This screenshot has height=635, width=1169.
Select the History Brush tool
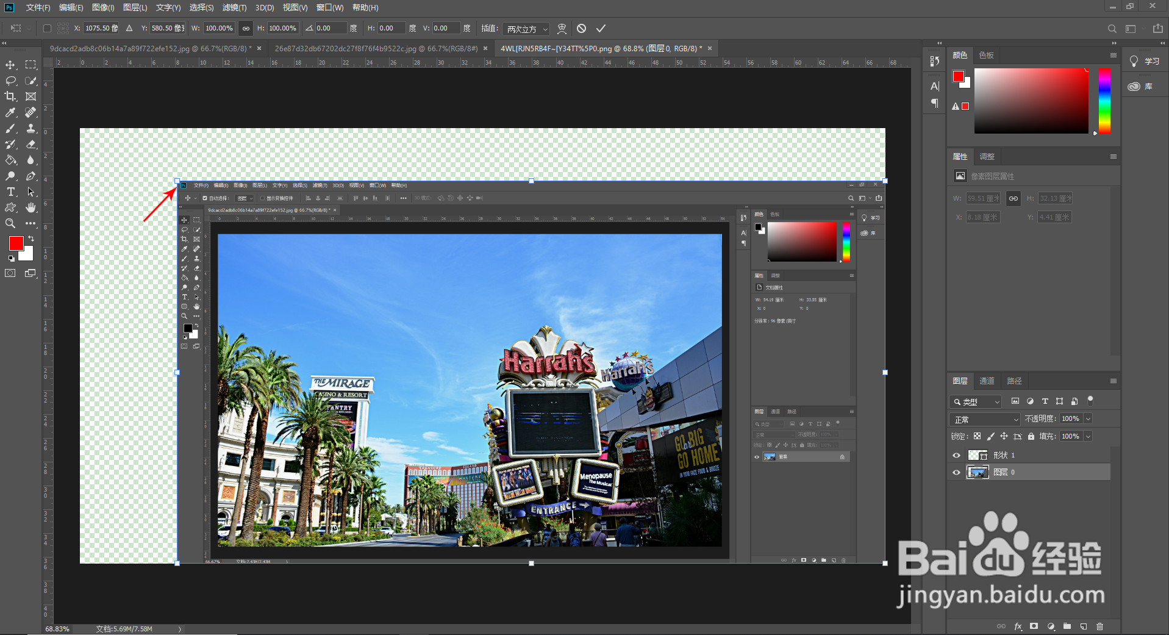click(10, 144)
